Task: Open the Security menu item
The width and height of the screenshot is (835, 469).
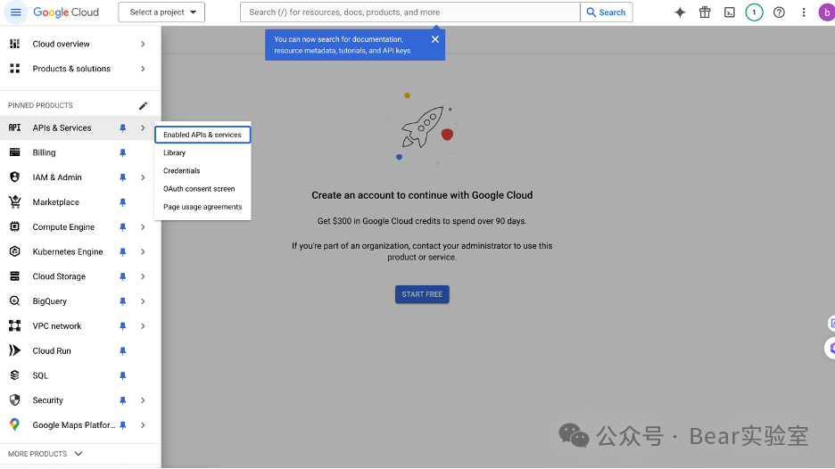Action: tap(48, 400)
